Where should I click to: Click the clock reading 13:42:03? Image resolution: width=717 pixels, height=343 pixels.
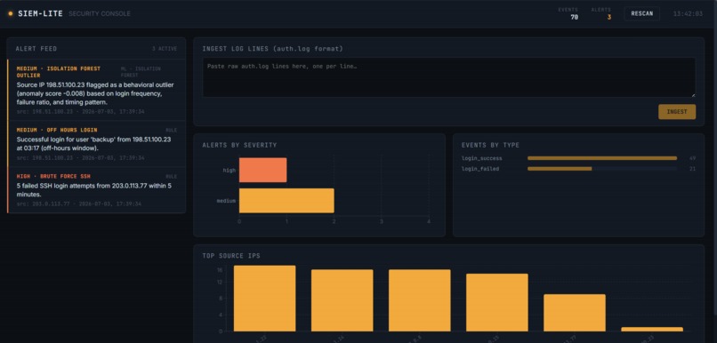tap(688, 13)
